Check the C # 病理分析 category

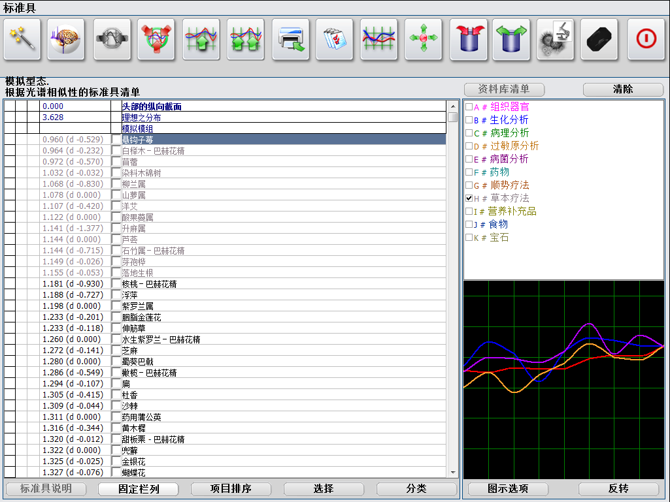(x=469, y=133)
